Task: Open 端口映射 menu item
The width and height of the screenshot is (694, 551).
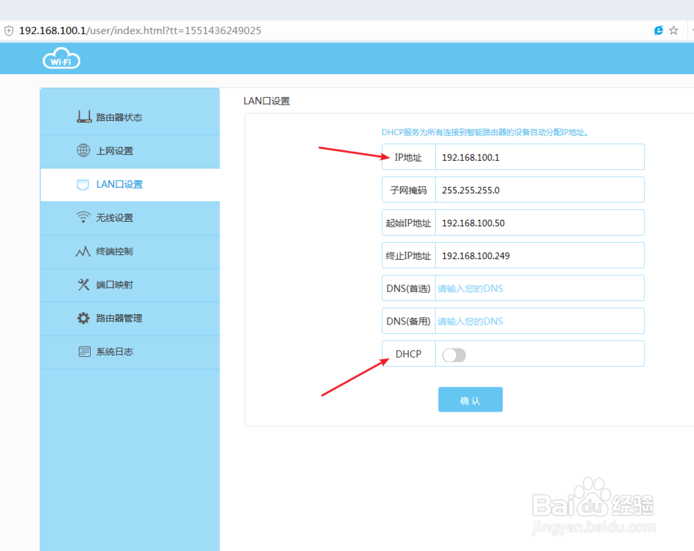Action: point(130,285)
